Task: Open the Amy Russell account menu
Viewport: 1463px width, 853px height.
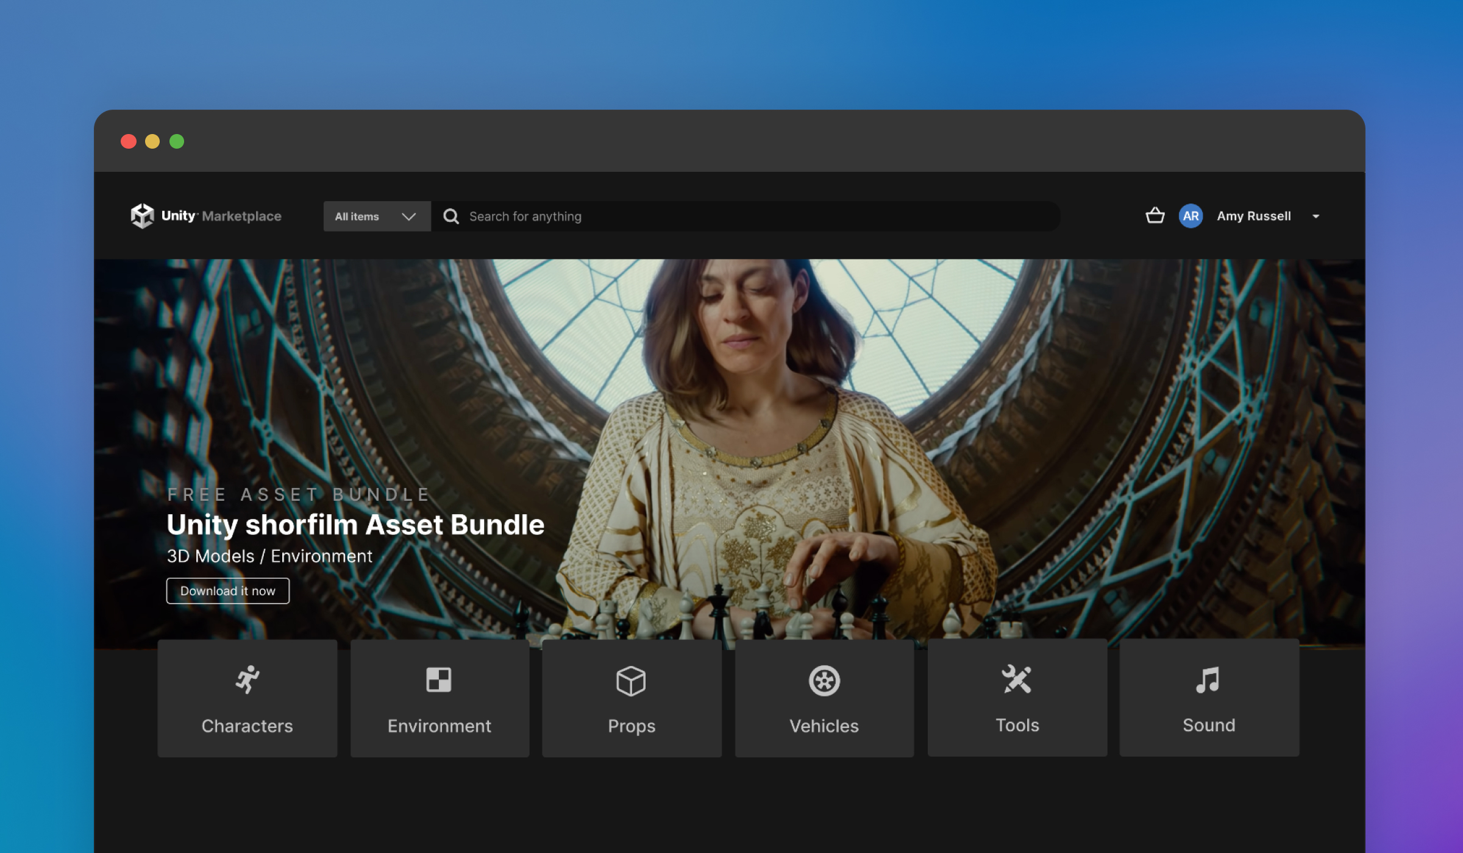Action: pyautogui.click(x=1253, y=216)
